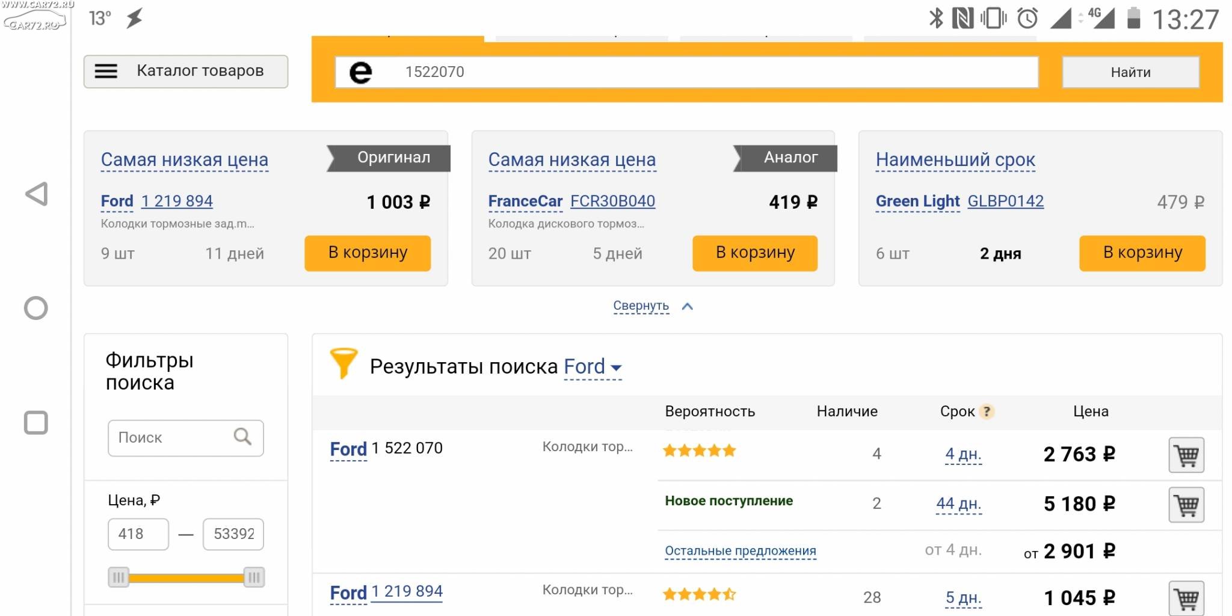Viewport: 1232px width, 616px height.
Task: Click the emex 'e' logo in search bar
Action: 360,72
